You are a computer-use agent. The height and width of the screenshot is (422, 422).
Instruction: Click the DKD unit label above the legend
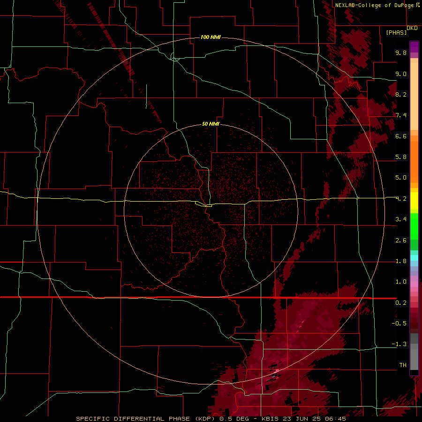(x=412, y=28)
